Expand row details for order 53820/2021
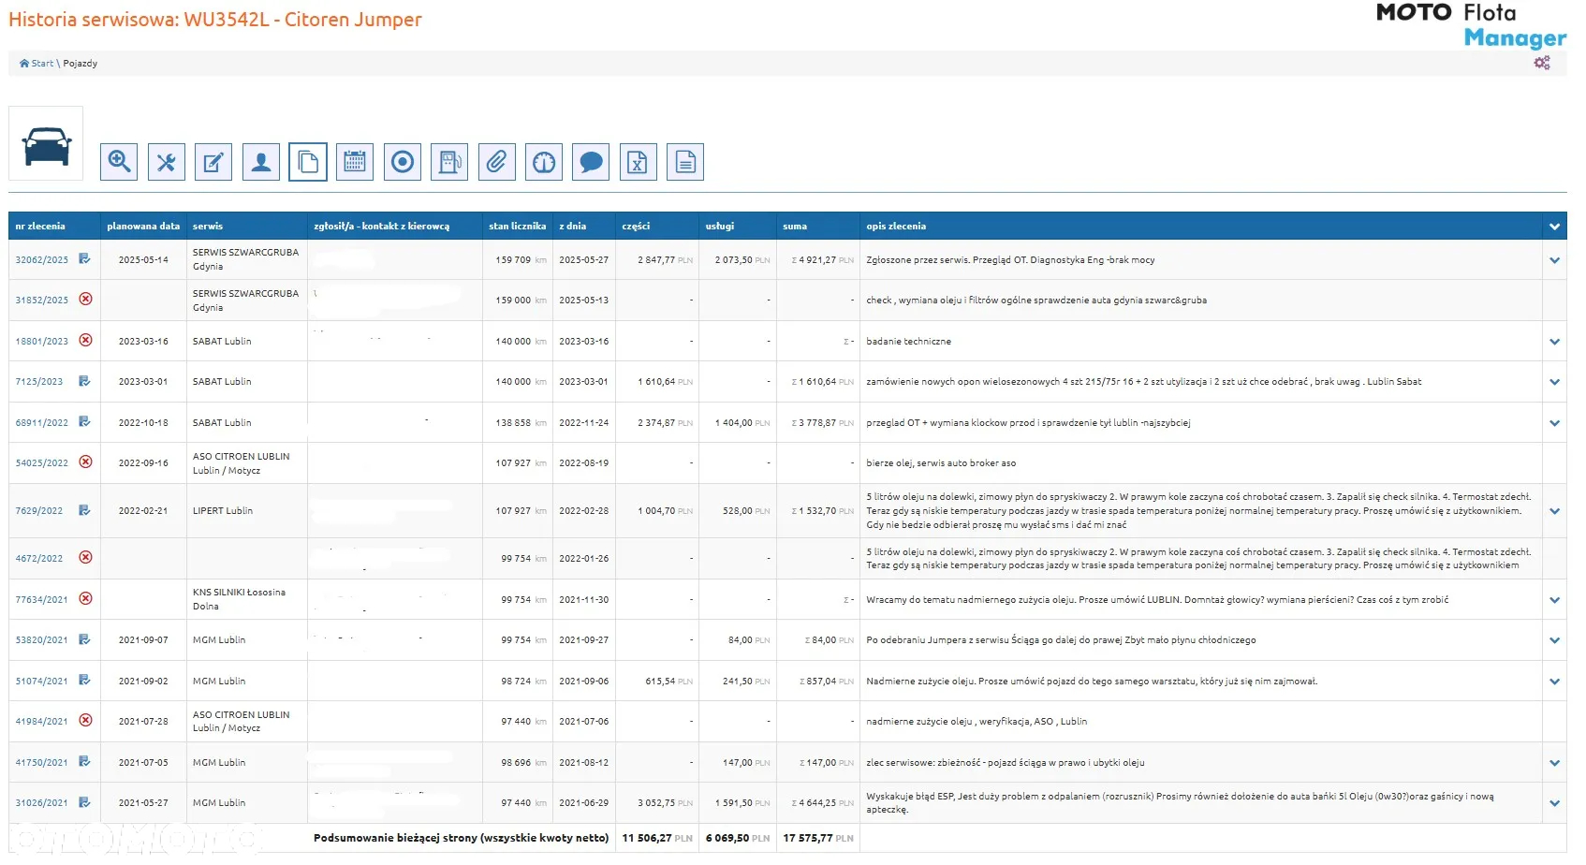Screen dimensions: 1586x865 click(1554, 640)
